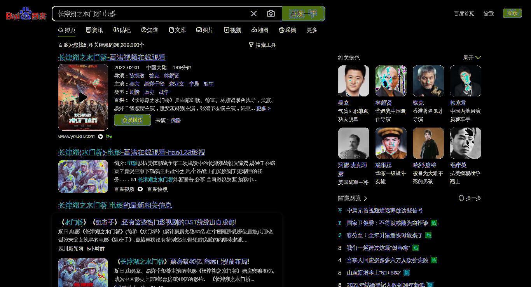Click 韩东君 portrait thumbnail
This screenshot has height=287, width=531.
466,81
